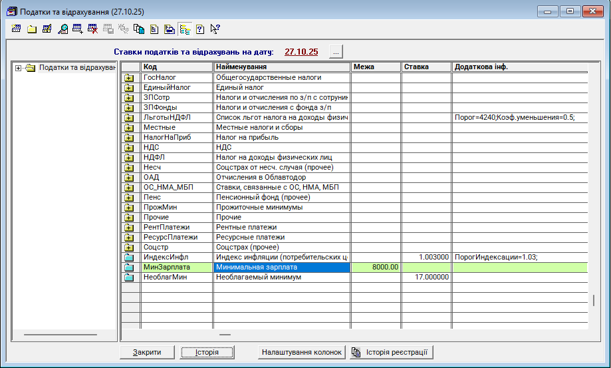Expand the root tree node Податки та відрахування
This screenshot has width=611, height=368.
[x=19, y=68]
